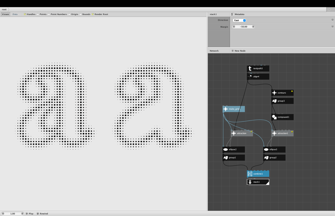This screenshot has height=216, width=335.
Task: Select the attraction1 node icon
Action: [274, 133]
